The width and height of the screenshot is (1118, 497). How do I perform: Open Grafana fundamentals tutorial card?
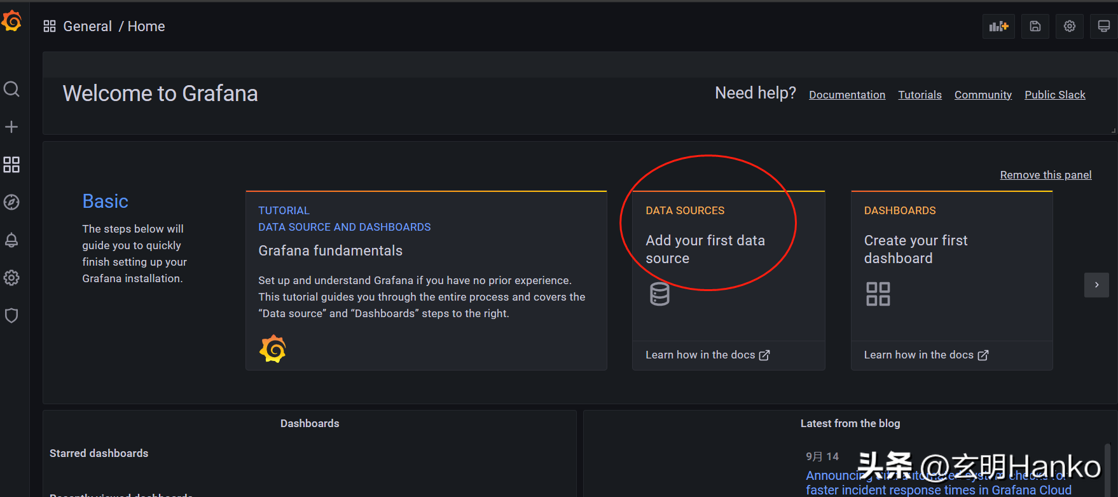pos(426,280)
